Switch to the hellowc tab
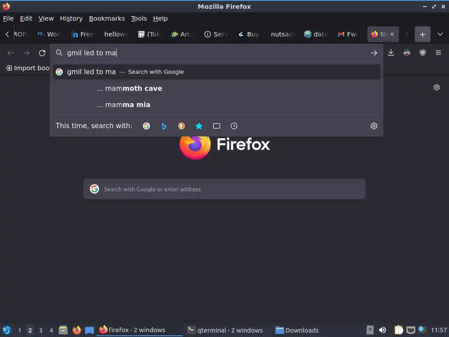The height and width of the screenshot is (337, 449). tap(116, 34)
